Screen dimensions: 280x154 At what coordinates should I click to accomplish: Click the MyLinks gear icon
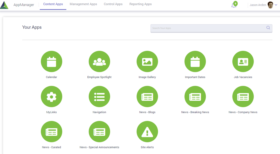tap(51, 97)
